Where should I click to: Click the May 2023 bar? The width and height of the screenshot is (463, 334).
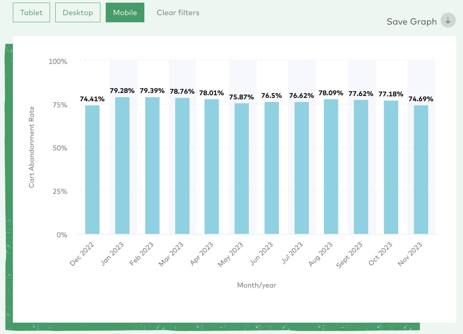(x=241, y=169)
